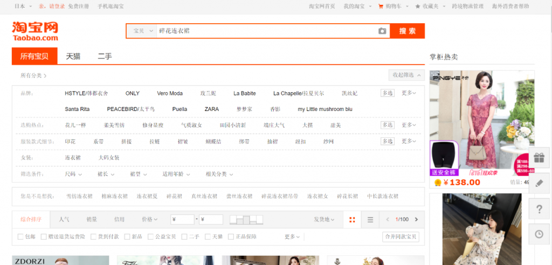Click the 合并同款宝贝 button
Viewport: 552px width, 265px height.
[x=401, y=237]
